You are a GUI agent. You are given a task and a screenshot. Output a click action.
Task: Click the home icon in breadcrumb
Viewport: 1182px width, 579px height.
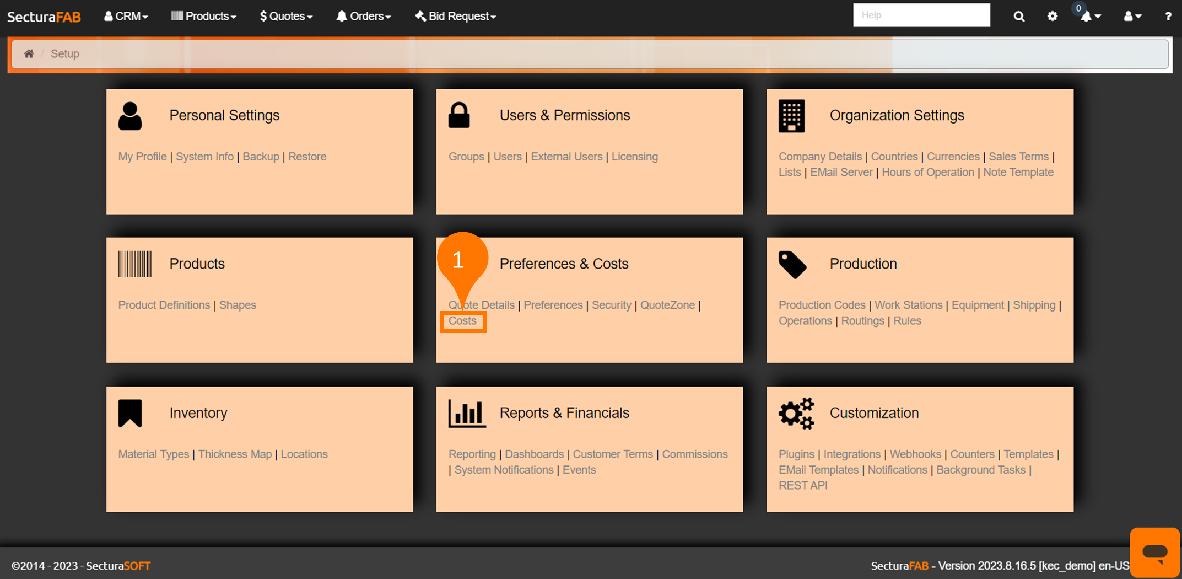(x=29, y=53)
